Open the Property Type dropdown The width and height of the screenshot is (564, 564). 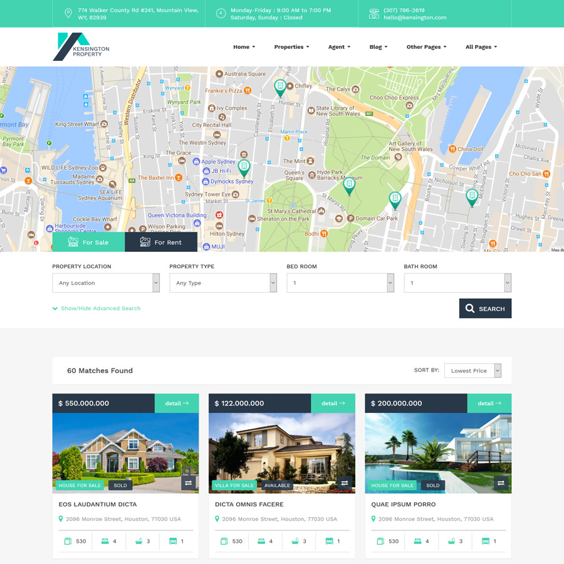[x=223, y=283]
